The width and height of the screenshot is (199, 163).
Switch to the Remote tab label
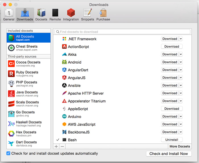[x=55, y=19]
